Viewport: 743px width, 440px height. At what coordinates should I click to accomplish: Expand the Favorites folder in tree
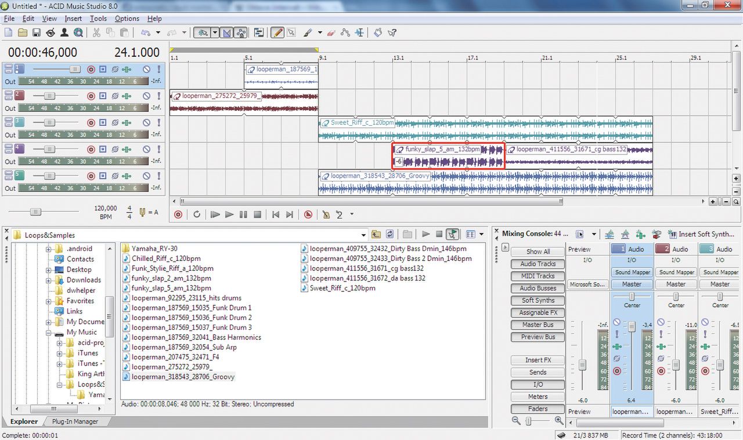(x=49, y=301)
